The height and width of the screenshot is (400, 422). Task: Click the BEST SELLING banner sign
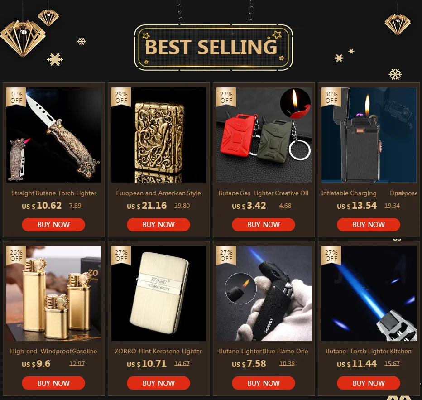[x=213, y=48]
